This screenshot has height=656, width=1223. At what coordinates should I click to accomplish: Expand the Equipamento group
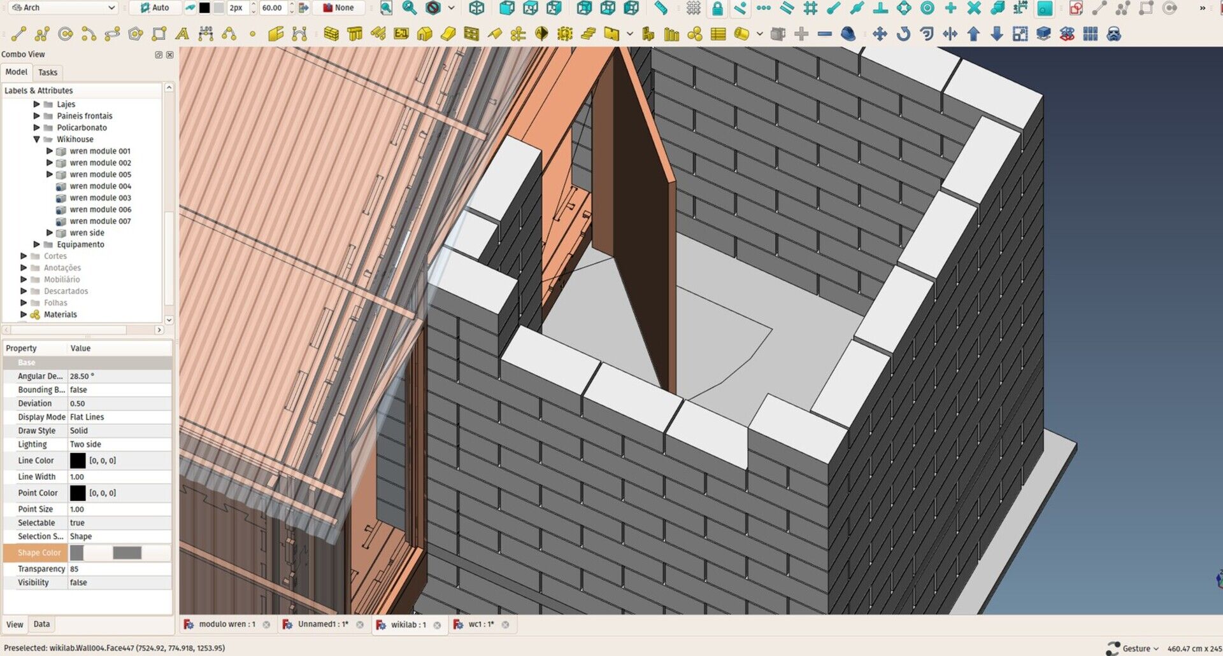click(37, 244)
